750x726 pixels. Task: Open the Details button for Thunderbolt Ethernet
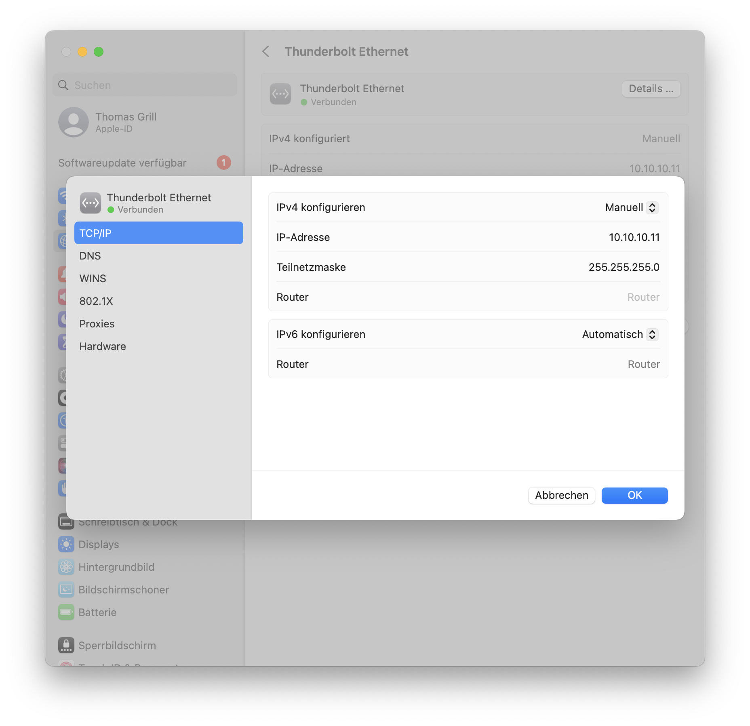click(x=651, y=89)
